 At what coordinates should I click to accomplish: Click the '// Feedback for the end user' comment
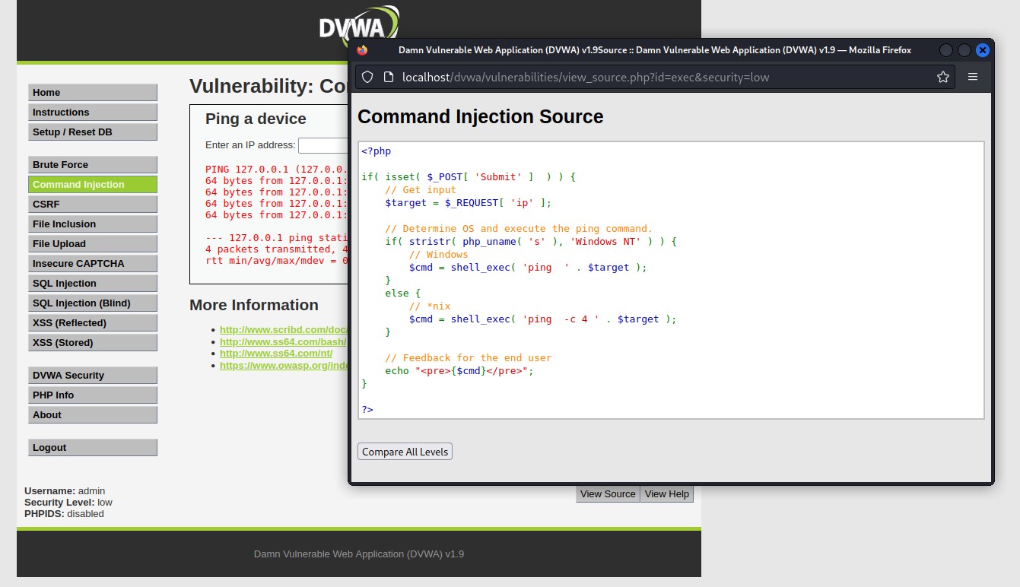[469, 358]
